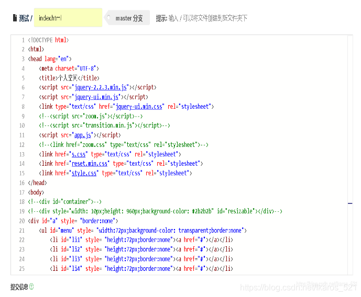Image resolution: width=361 pixels, height=297 pixels.
Task: Click the help icon next to 提交信息
Action: pyautogui.click(x=31, y=287)
